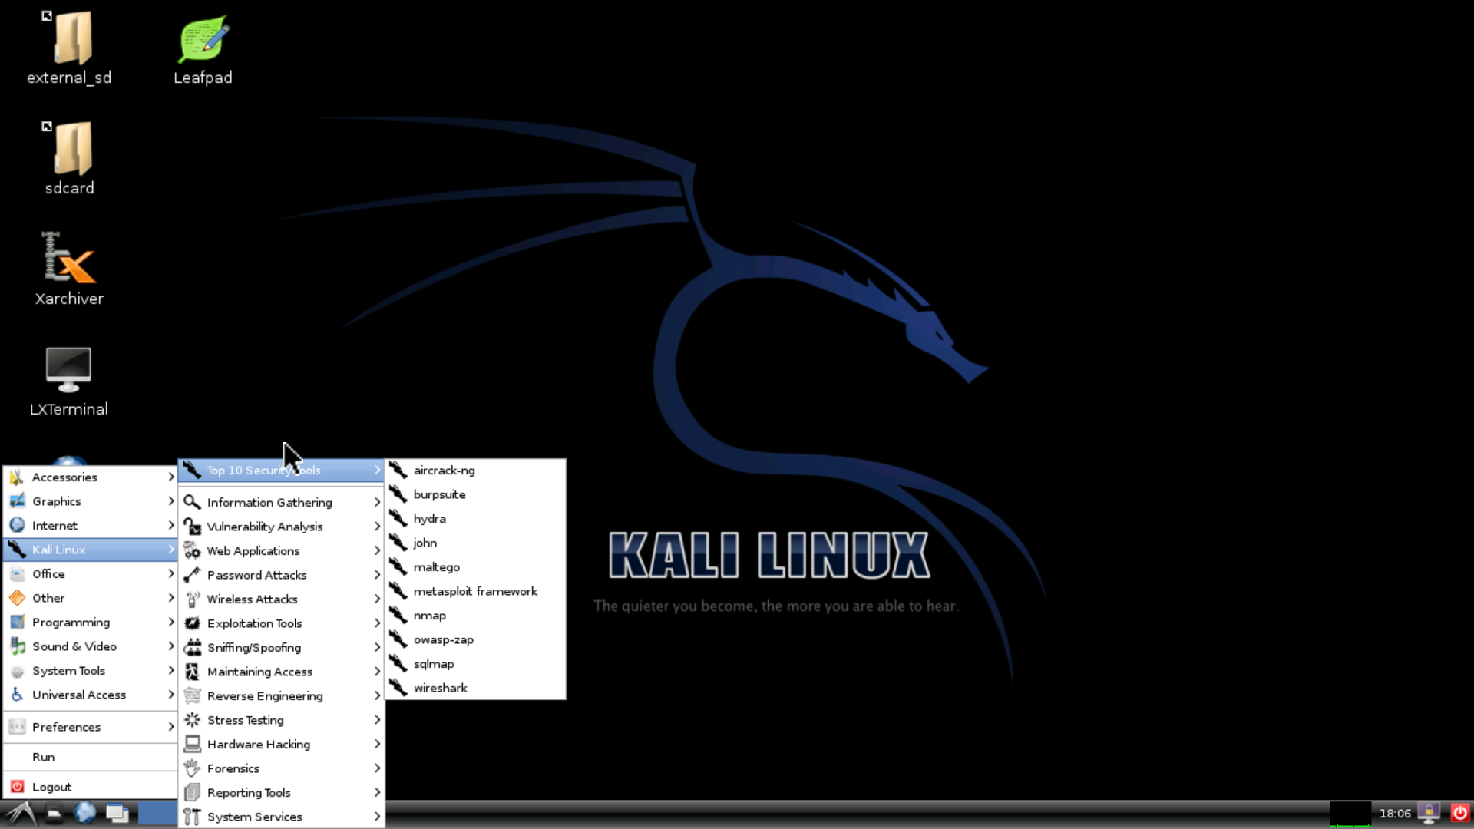The image size is (1474, 829).
Task: Open the web browser globe in taskbar
Action: [x=85, y=813]
